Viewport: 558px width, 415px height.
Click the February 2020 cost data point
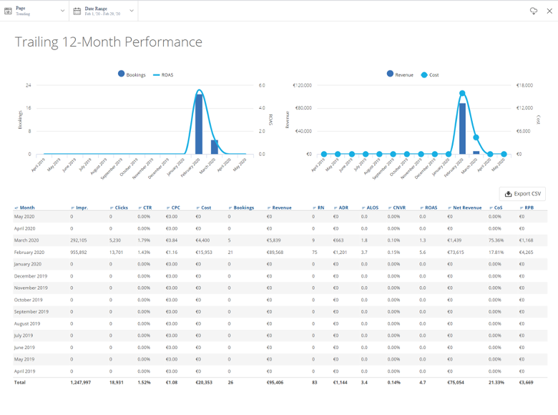point(462,93)
